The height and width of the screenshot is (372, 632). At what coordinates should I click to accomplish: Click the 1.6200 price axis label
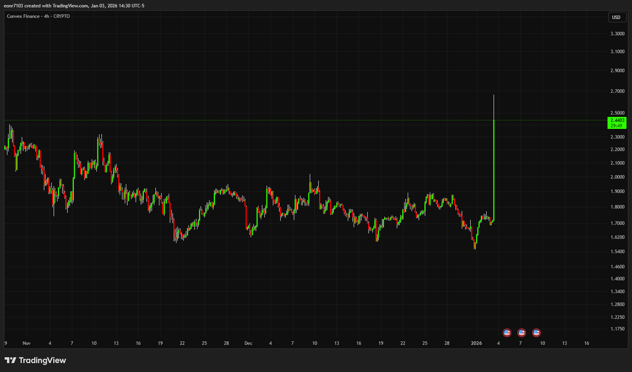pyautogui.click(x=617, y=237)
